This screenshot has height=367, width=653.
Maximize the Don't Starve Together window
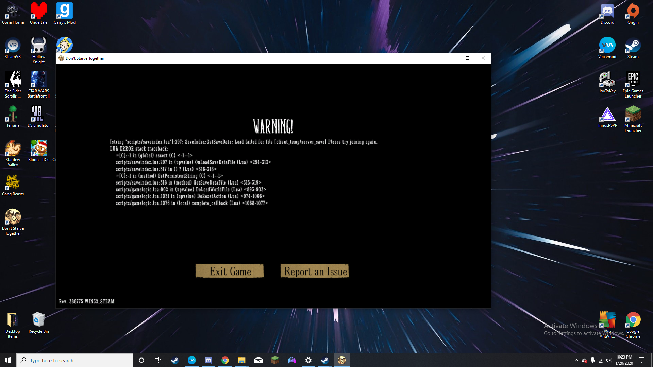[468, 58]
